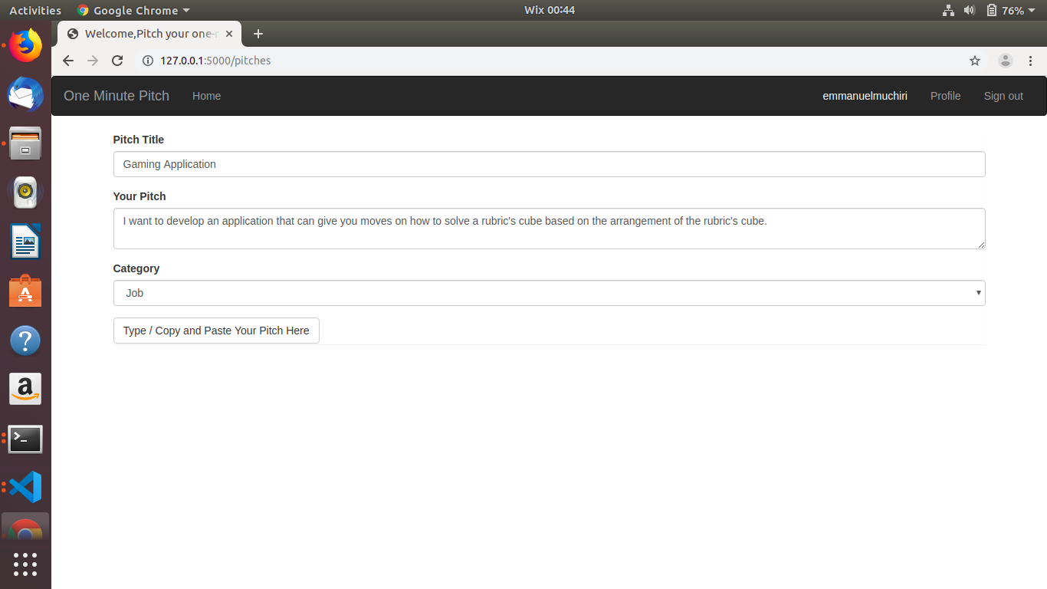This screenshot has height=589, width=1047.
Task: Launch LibreOffice Writer from the dock
Action: tap(25, 242)
